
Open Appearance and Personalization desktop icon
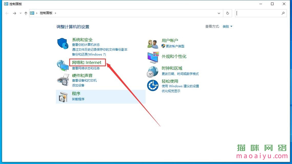(x=153, y=57)
